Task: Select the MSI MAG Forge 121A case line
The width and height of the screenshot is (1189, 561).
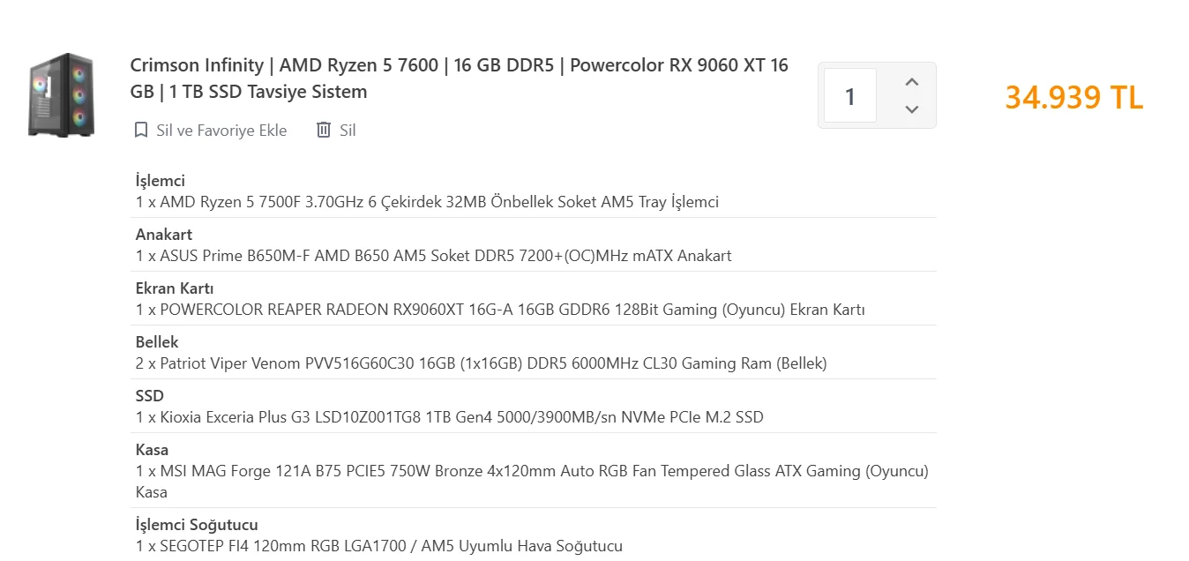Action: (532, 471)
